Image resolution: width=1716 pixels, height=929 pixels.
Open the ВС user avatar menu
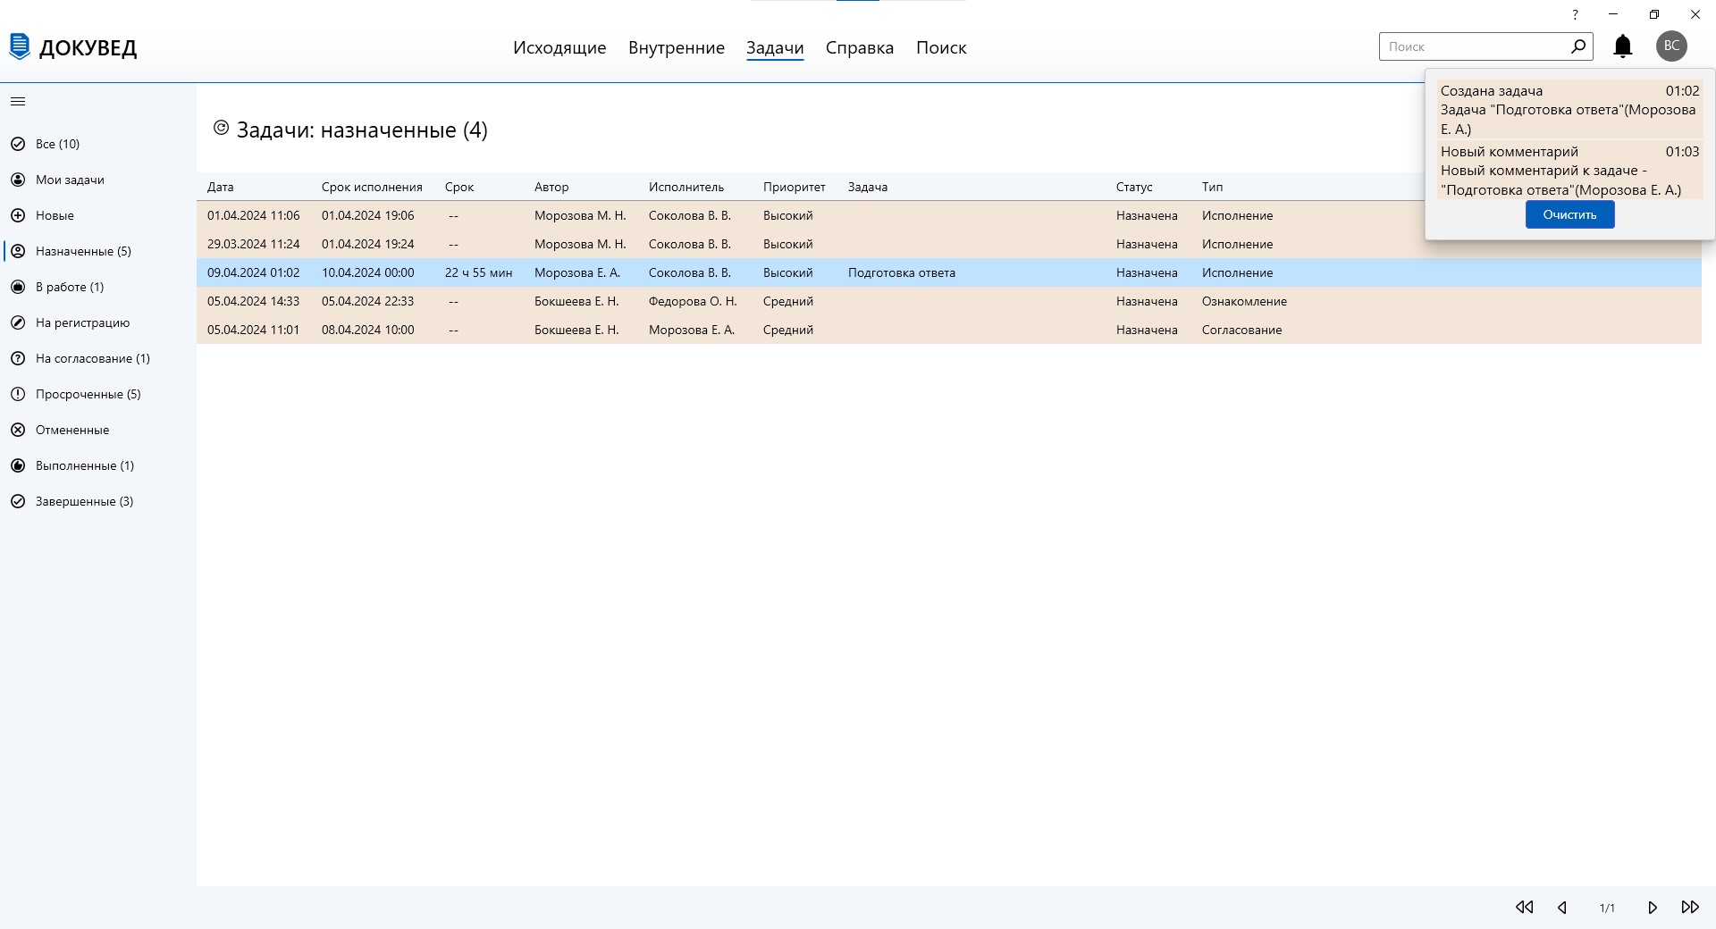[x=1671, y=46]
